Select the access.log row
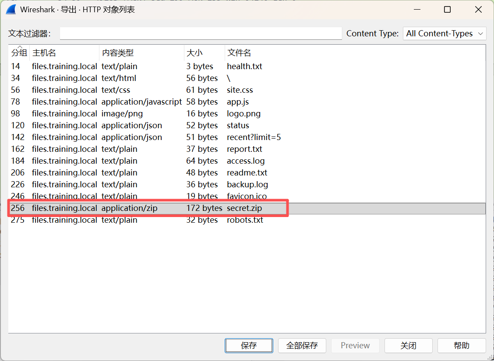Screen dimensions: 494x361 [247, 161]
